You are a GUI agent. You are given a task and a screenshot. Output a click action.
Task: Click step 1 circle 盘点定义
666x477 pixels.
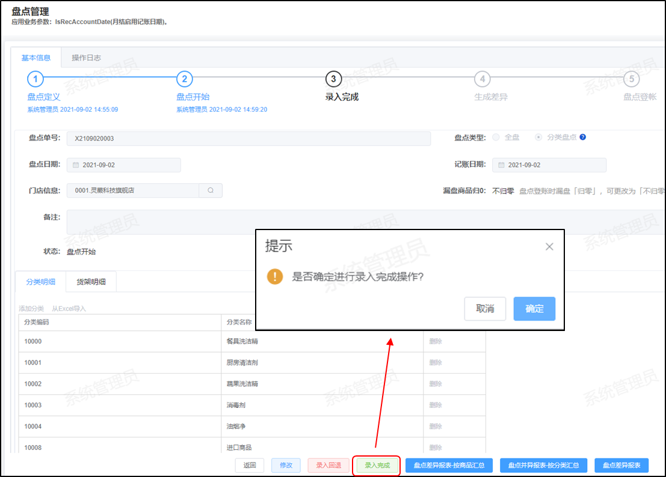(x=35, y=79)
